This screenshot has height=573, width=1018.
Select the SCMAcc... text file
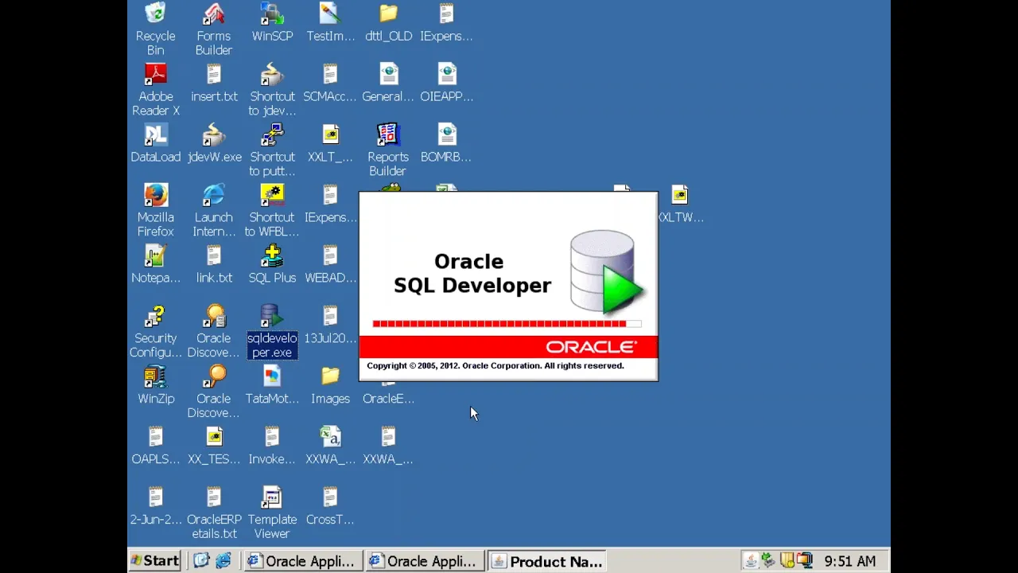click(330, 83)
